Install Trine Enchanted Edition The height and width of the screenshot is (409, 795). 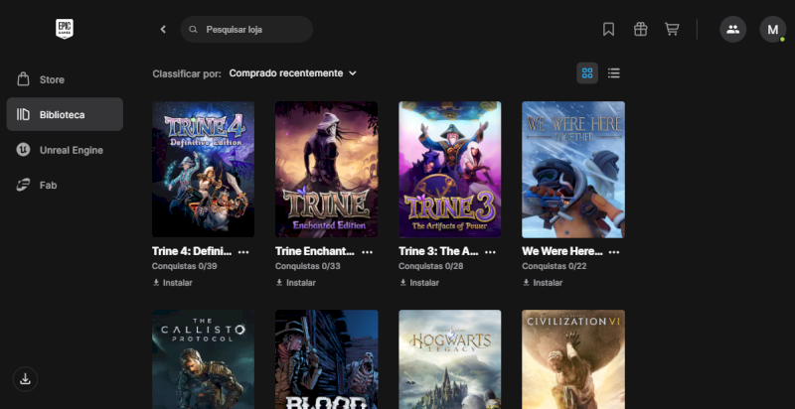point(295,283)
